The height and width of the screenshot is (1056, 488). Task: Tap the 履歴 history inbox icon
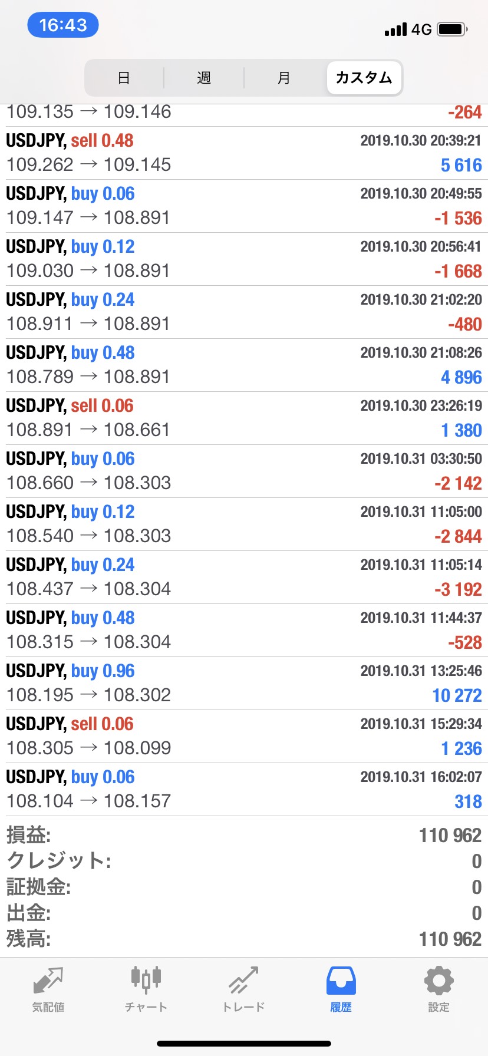pyautogui.click(x=341, y=981)
